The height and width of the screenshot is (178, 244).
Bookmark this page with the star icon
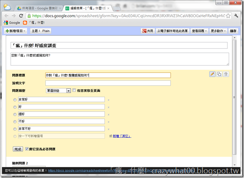point(228,16)
